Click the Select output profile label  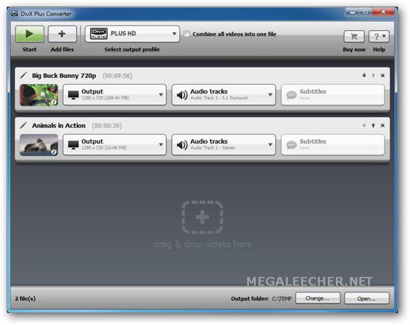(x=132, y=49)
